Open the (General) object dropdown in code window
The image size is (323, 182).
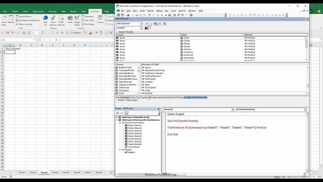click(x=232, y=110)
